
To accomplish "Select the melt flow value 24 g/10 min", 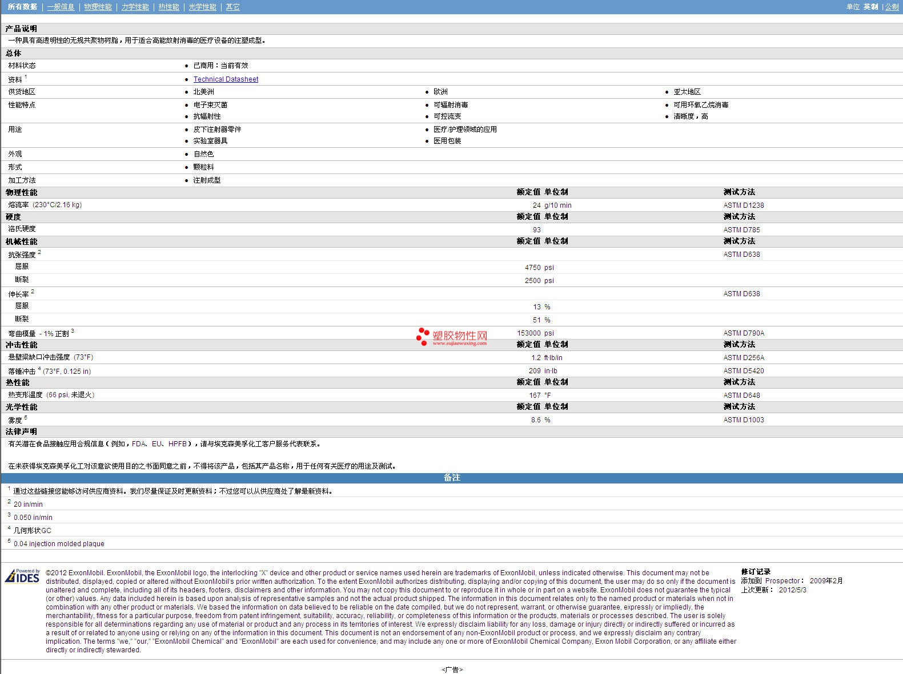I will (552, 205).
